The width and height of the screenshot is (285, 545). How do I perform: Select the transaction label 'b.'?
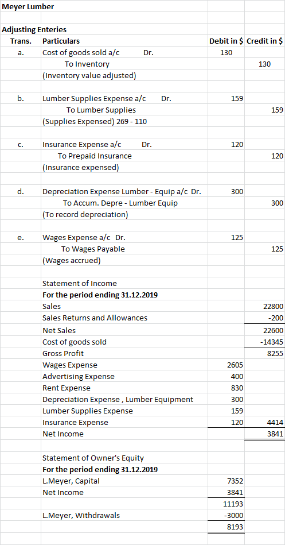point(21,99)
